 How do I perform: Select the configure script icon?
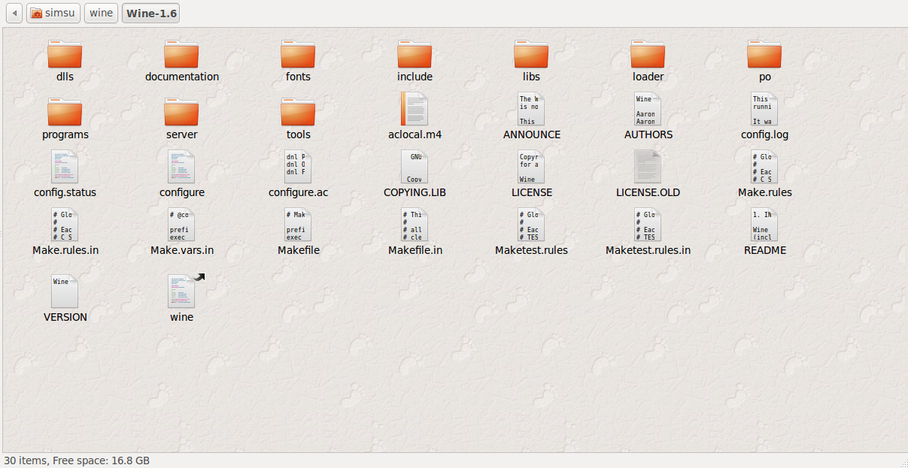(x=181, y=167)
